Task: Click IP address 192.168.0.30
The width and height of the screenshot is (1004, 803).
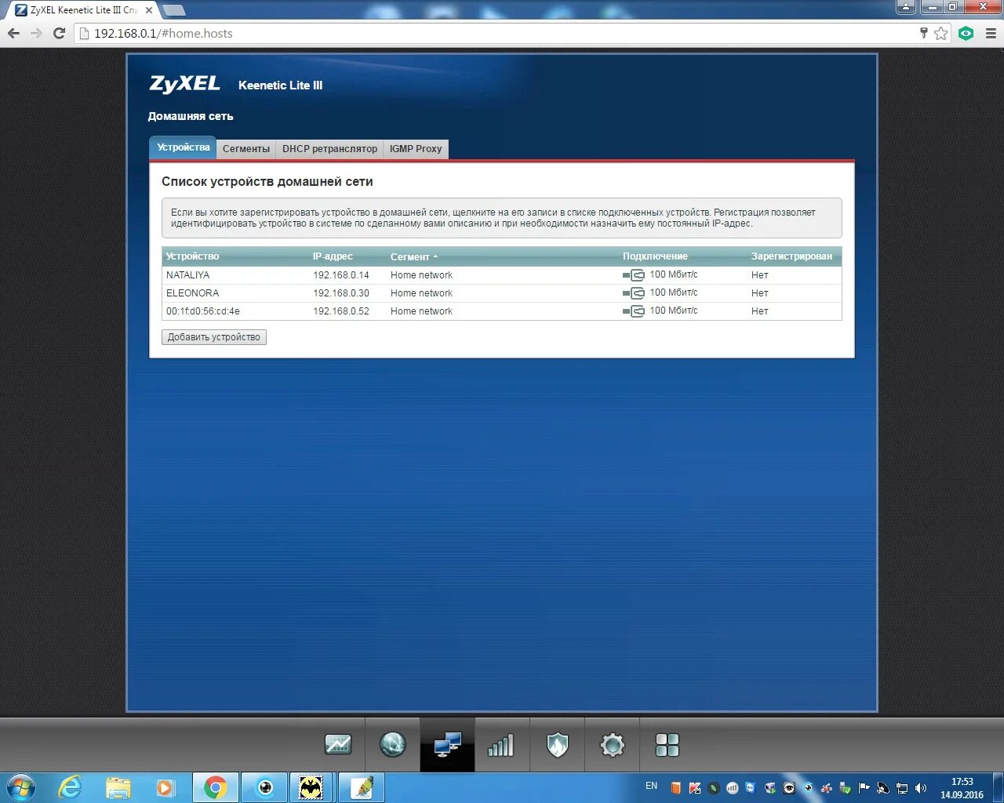Action: 340,293
